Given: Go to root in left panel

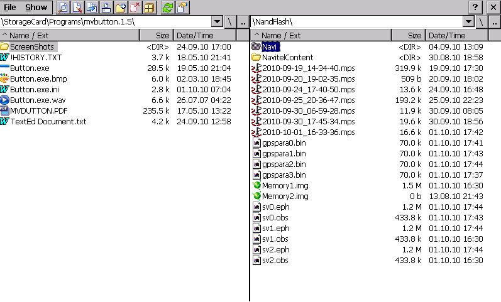Looking at the screenshot, I should (230, 21).
